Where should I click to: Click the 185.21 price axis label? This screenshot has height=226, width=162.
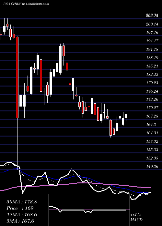coord(152,66)
